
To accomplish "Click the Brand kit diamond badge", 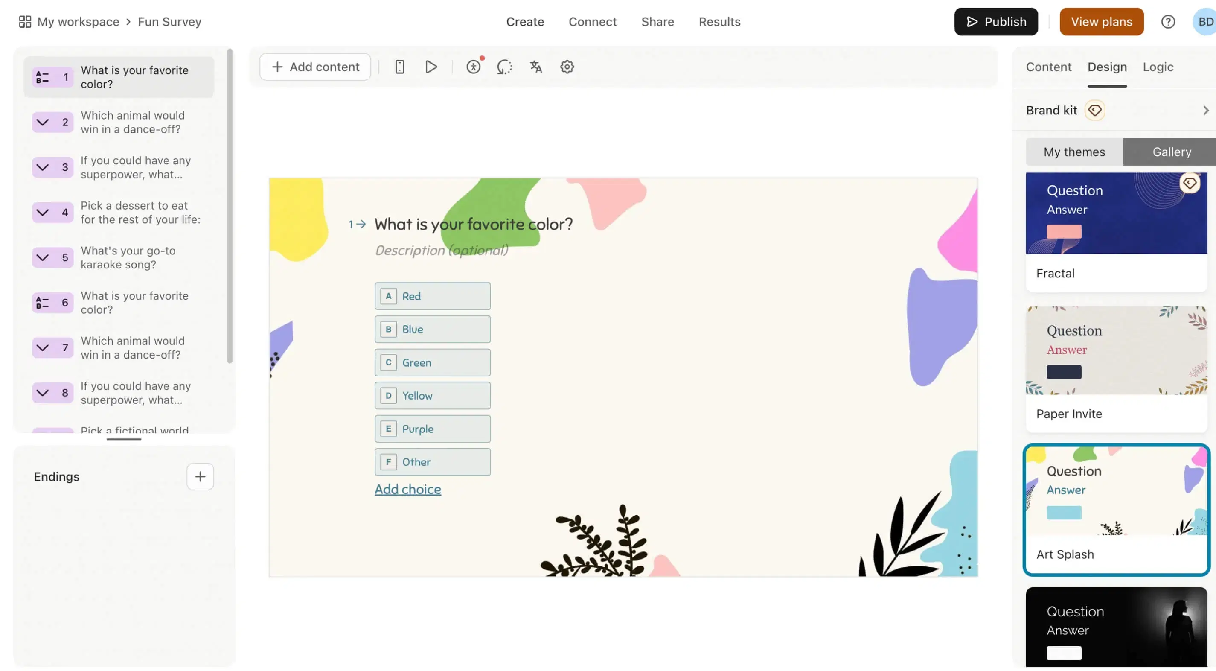I will [1095, 111].
